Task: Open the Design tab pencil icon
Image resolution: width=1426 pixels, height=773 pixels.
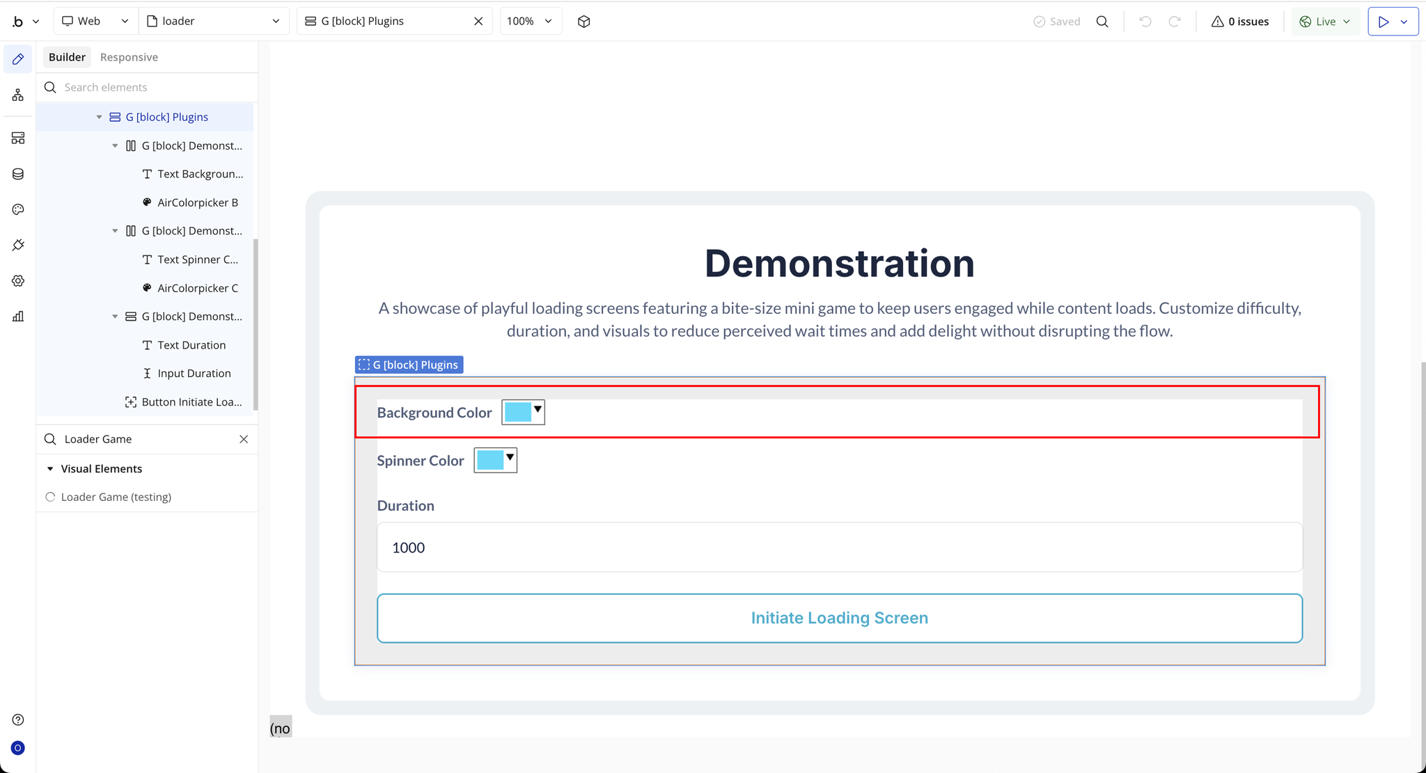Action: click(x=18, y=59)
